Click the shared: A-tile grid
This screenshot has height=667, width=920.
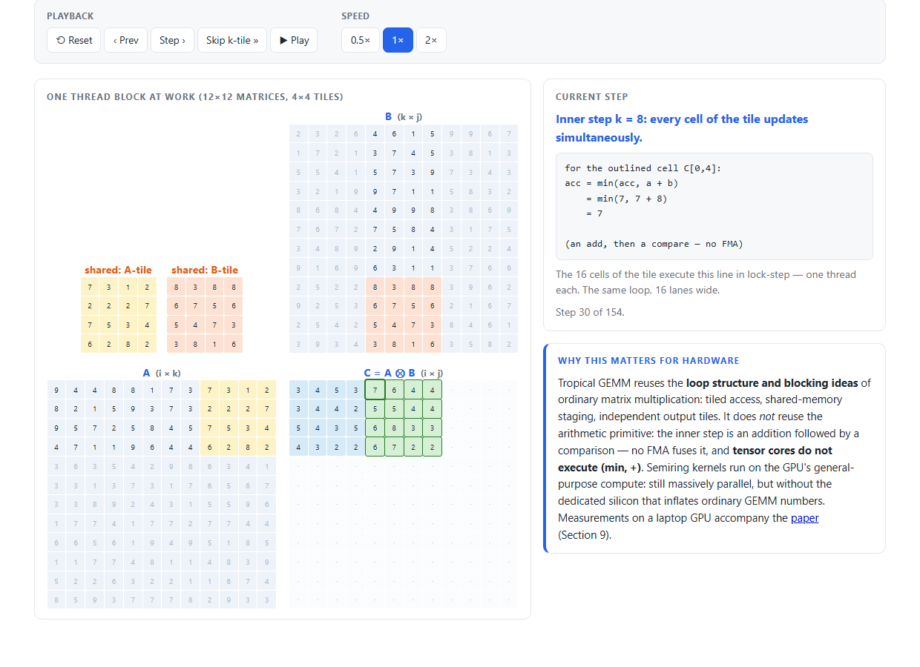(119, 315)
